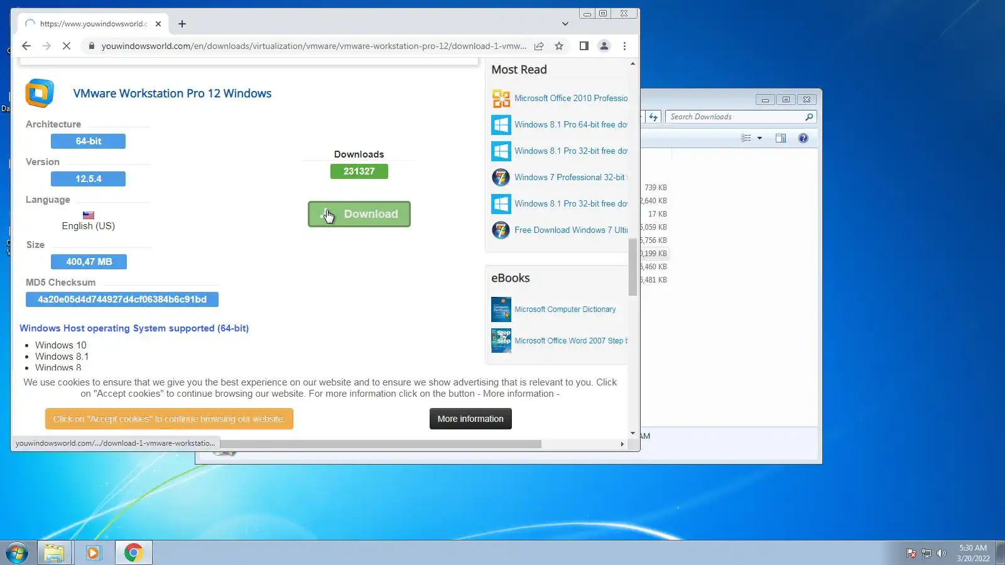1005x565 pixels.
Task: Click the horizontal scroll-right arrow
Action: click(x=622, y=444)
